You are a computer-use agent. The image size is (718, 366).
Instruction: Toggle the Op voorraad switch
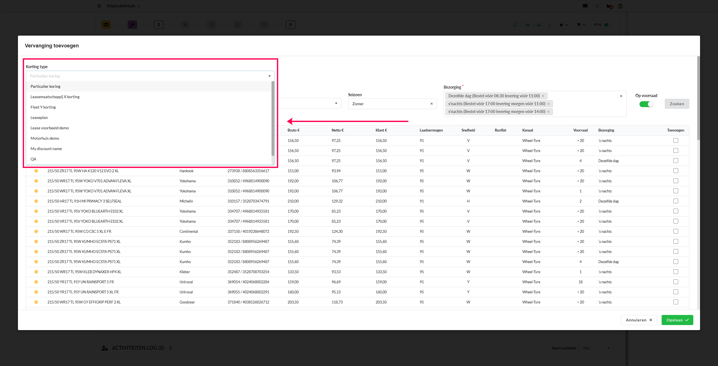[x=646, y=104]
